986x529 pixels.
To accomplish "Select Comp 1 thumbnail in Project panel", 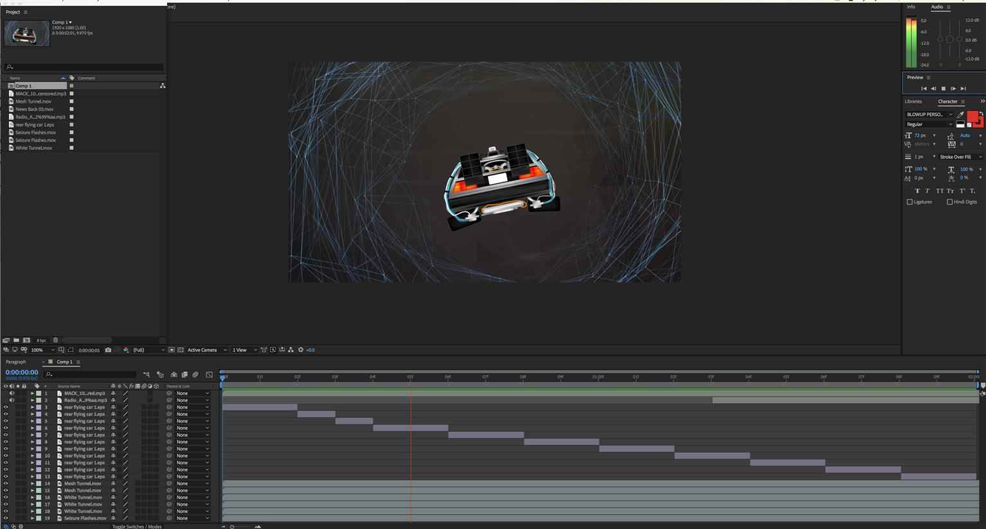I will [x=26, y=33].
